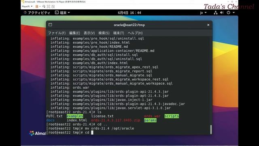Image resolution: width=259 pixels, height=146 pixels.
Task: Click the 'inflating: ords.war' line
Action: [x=70, y=88]
